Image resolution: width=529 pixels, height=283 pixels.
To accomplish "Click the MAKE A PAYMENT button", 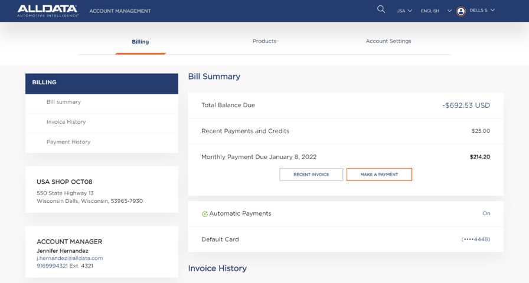I will 379,175.
